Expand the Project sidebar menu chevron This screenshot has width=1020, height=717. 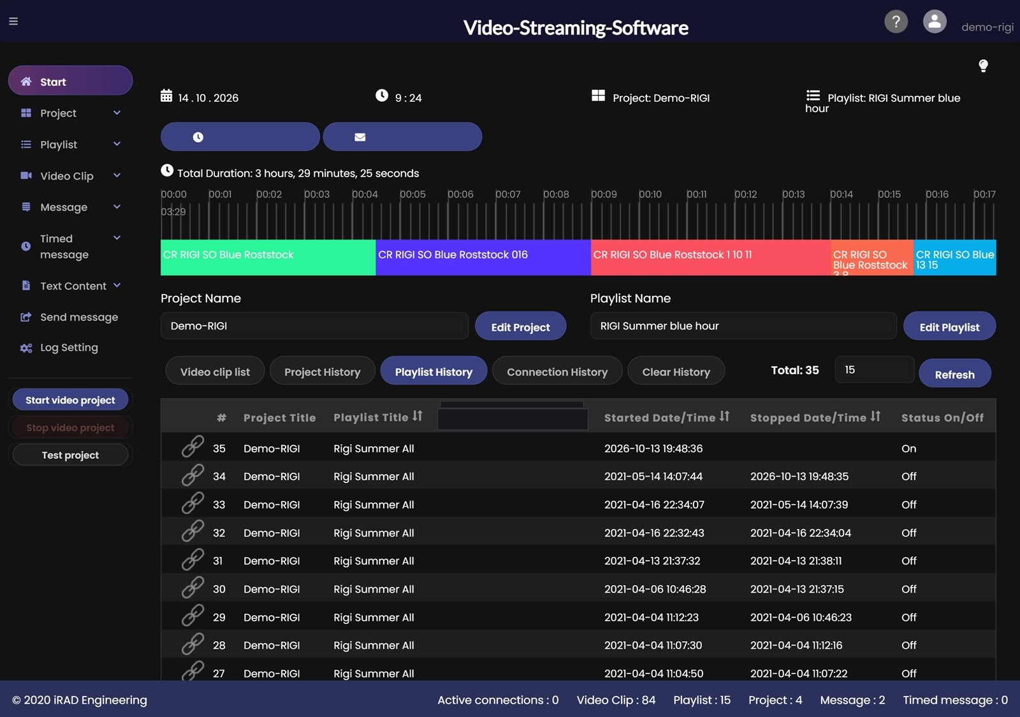click(x=117, y=113)
